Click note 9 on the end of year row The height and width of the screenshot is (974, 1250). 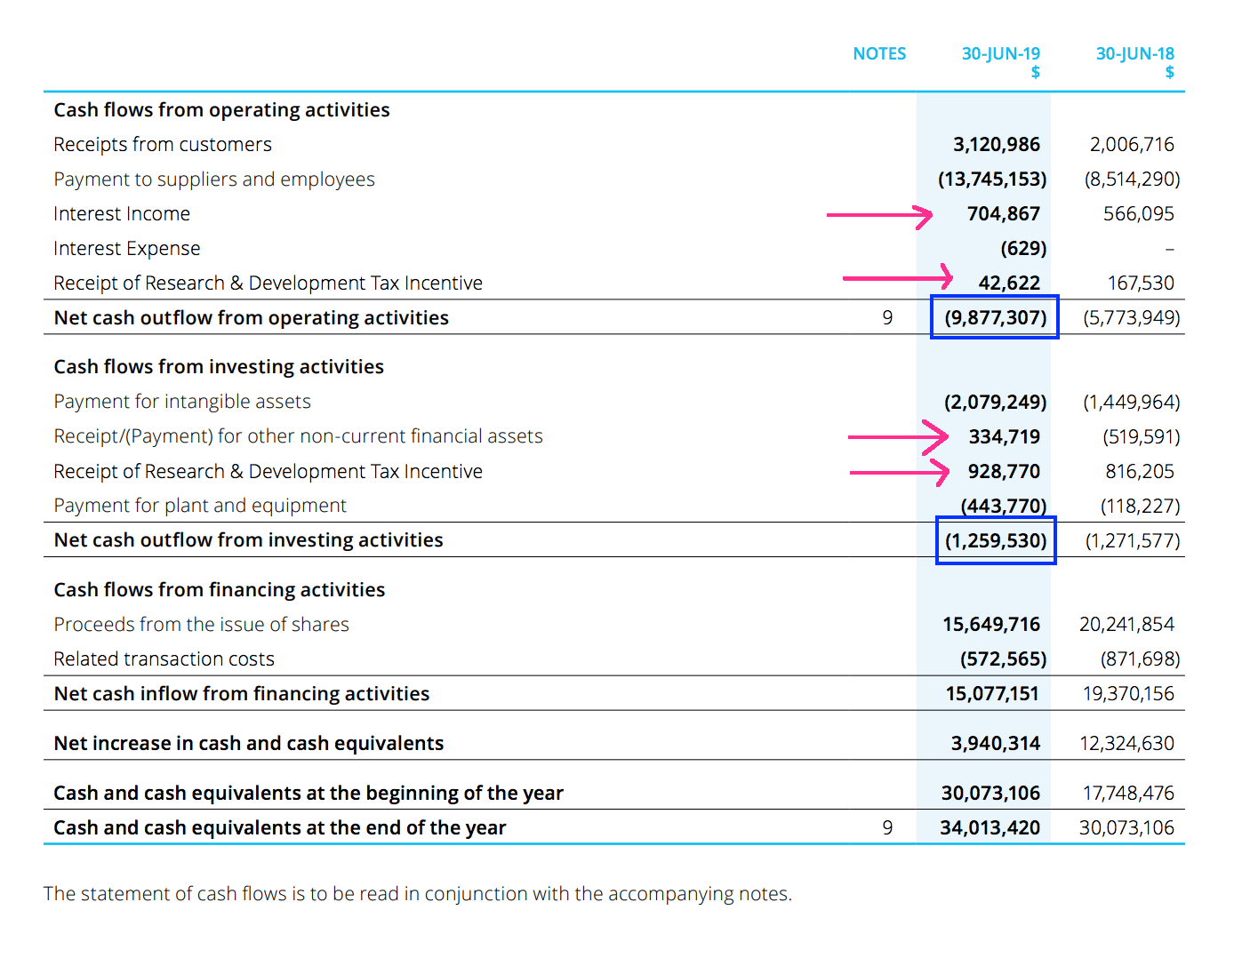pyautogui.click(x=887, y=828)
